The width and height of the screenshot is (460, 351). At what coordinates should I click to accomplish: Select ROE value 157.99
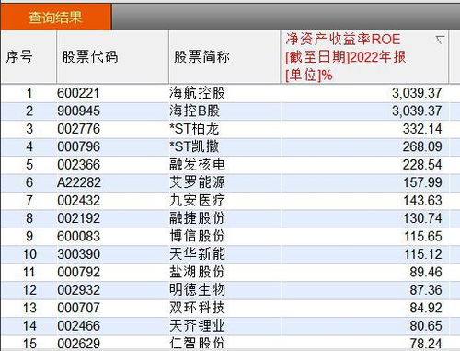[x=422, y=182]
